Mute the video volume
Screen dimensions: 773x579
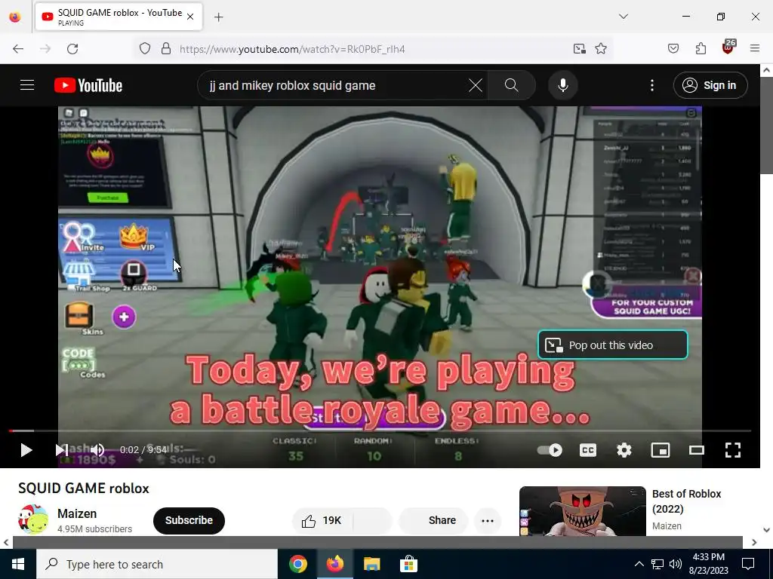pos(97,449)
